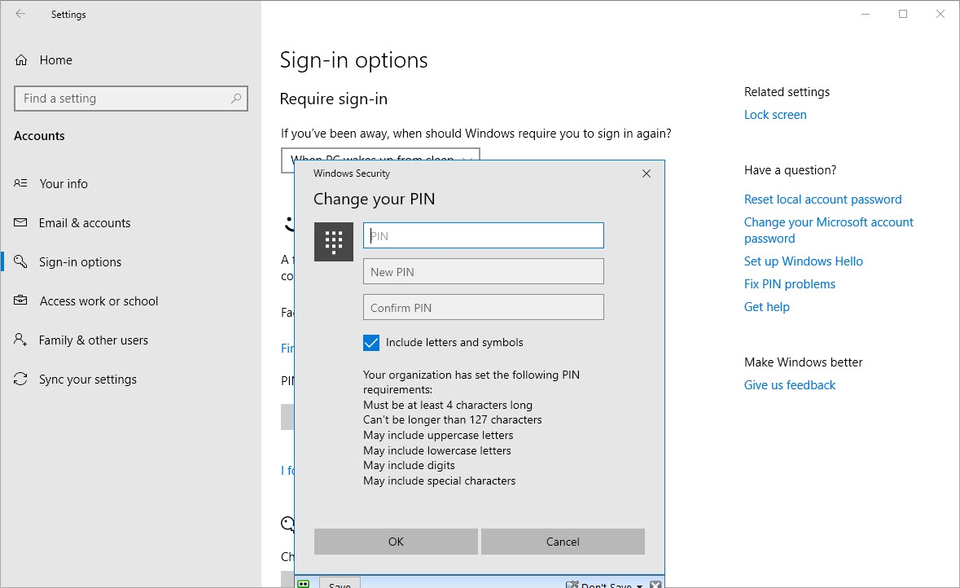The height and width of the screenshot is (588, 960).
Task: Select the person-plus icon for Family & other users
Action: pos(20,340)
